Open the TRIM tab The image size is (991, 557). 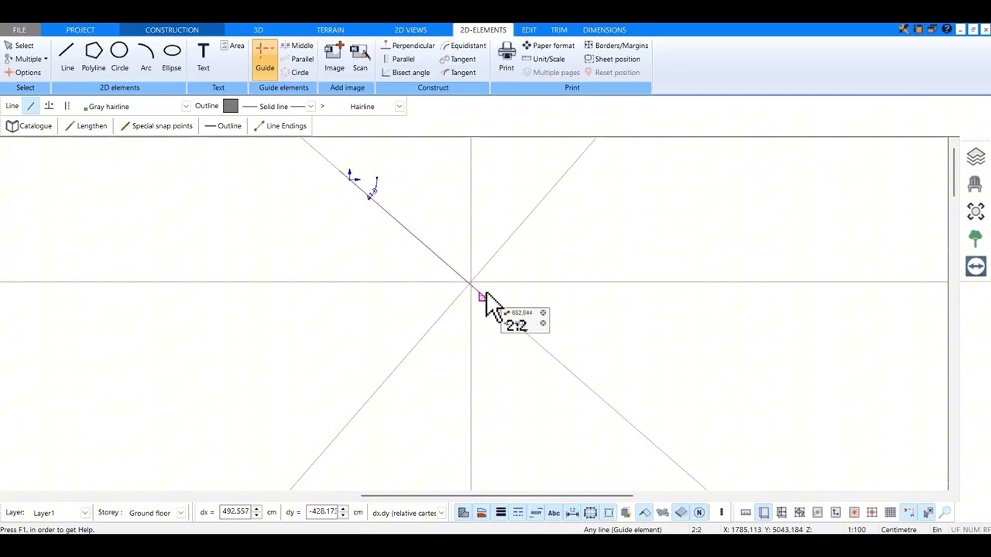click(559, 30)
